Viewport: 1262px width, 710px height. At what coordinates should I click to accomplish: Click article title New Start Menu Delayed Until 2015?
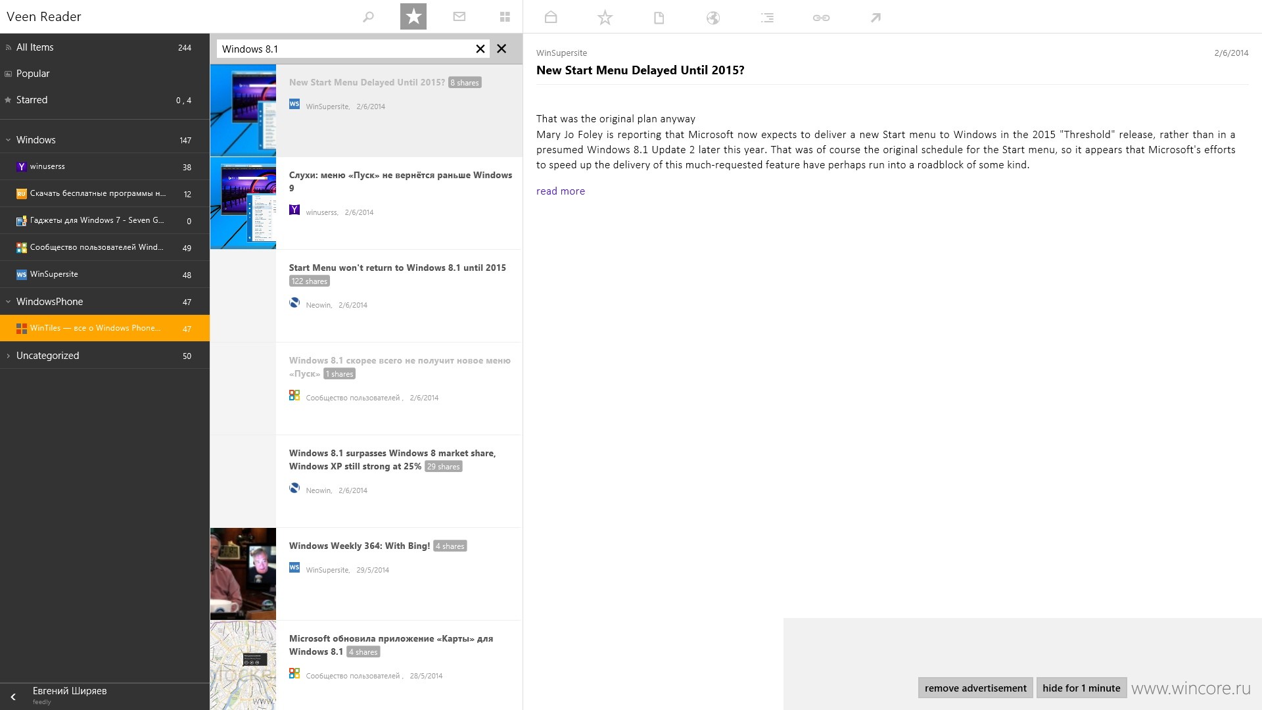640,70
